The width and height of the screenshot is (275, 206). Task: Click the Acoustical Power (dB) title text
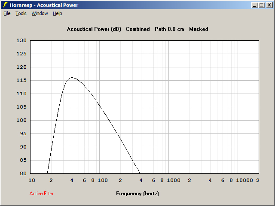[94, 29]
